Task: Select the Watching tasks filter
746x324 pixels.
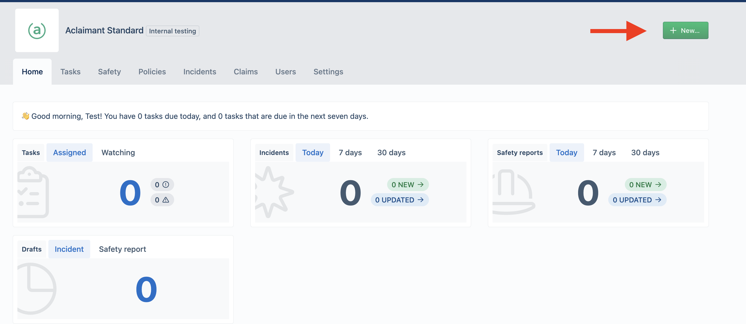Action: [x=118, y=153]
